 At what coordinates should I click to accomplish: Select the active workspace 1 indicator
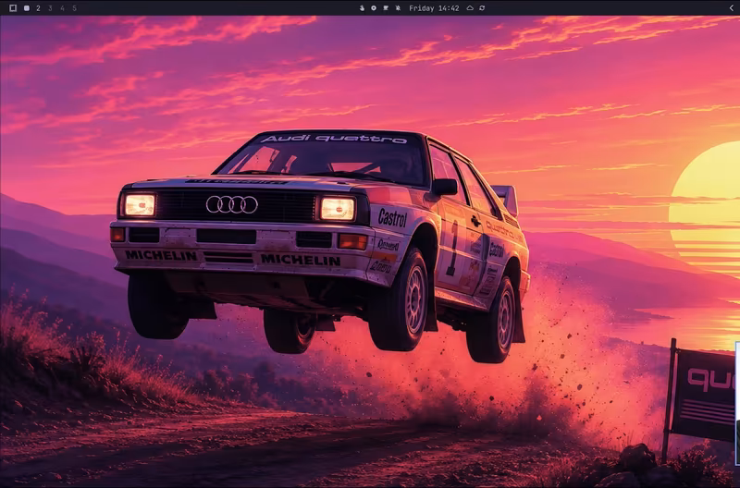[x=27, y=8]
